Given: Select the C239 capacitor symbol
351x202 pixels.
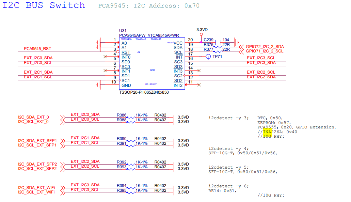Looking at the screenshot, I should coord(217,42).
